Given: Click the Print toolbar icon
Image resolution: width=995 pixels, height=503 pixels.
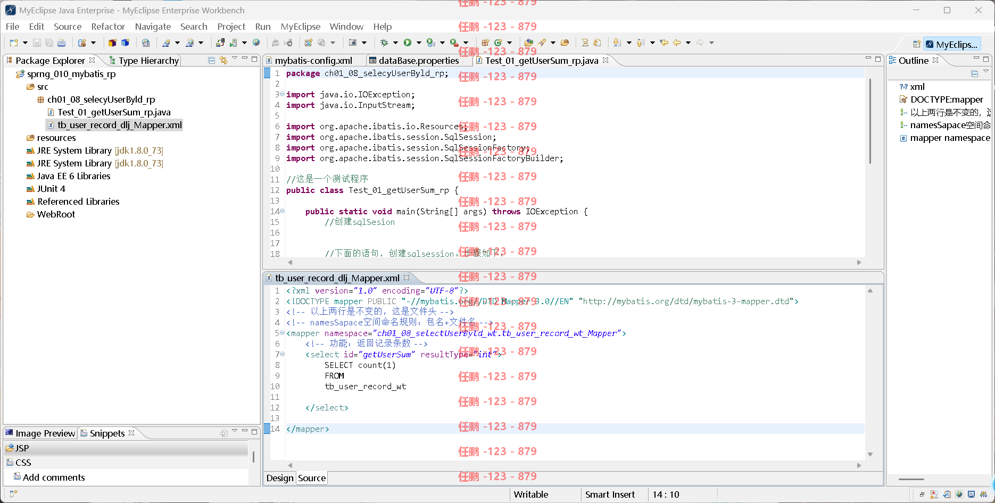Looking at the screenshot, I should click(x=62, y=43).
